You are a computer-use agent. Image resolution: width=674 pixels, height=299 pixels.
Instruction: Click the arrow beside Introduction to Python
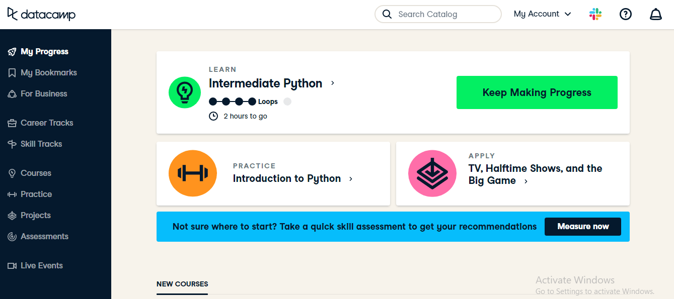pyautogui.click(x=351, y=179)
